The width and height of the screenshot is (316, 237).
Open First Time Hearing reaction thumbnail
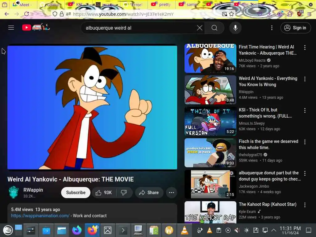click(210, 58)
